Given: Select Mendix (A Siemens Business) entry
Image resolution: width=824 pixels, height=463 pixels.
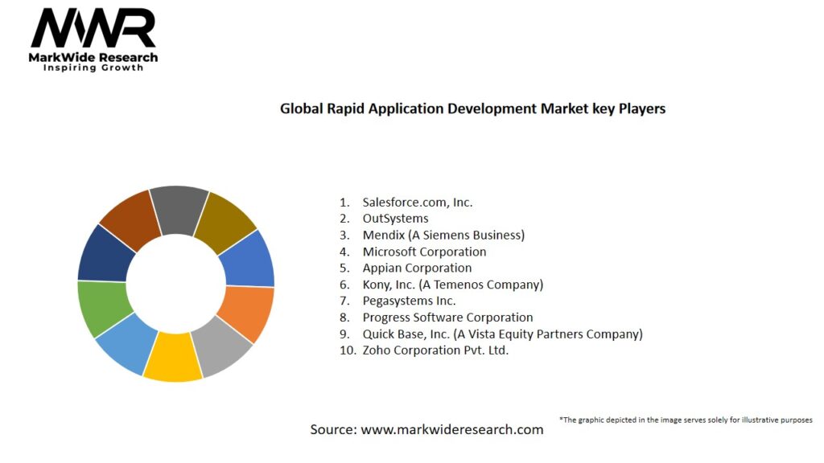Looking at the screenshot, I should click(443, 236).
